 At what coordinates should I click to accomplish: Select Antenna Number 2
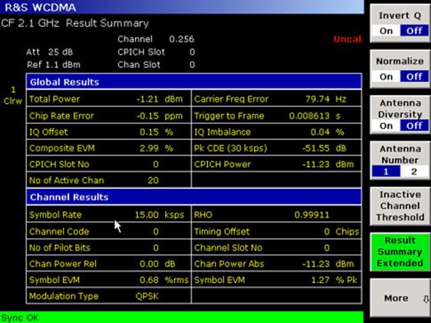414,172
